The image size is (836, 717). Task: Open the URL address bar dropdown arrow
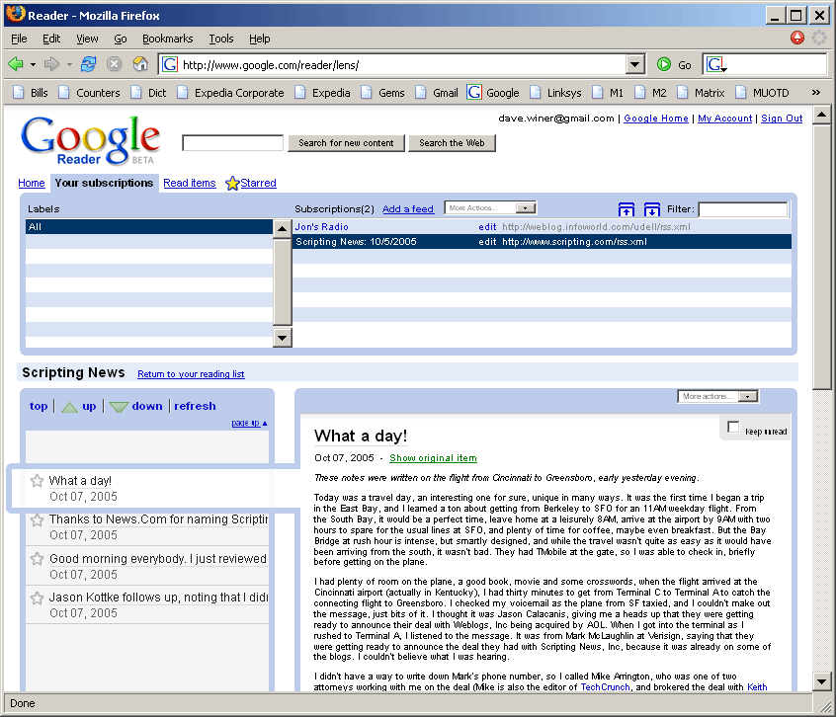[x=635, y=64]
